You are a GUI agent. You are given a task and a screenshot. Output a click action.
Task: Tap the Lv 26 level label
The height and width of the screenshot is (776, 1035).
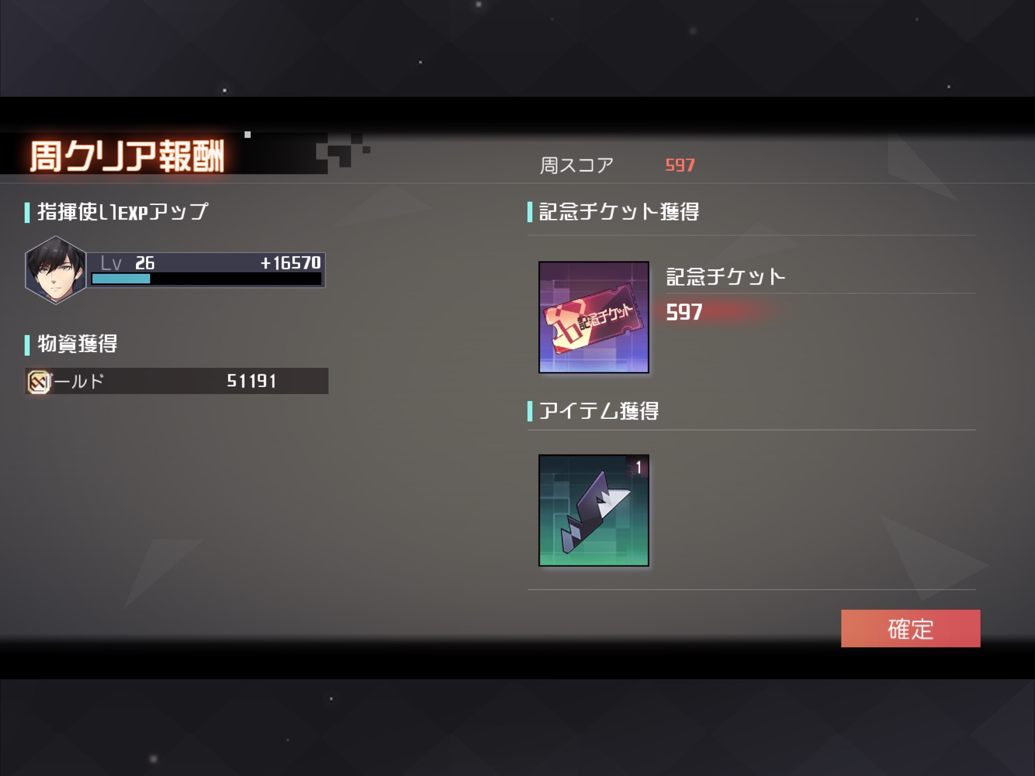127,263
